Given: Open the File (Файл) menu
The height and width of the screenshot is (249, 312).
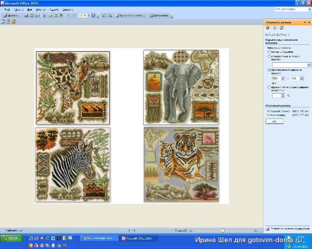Looking at the screenshot, I should 7,9.
